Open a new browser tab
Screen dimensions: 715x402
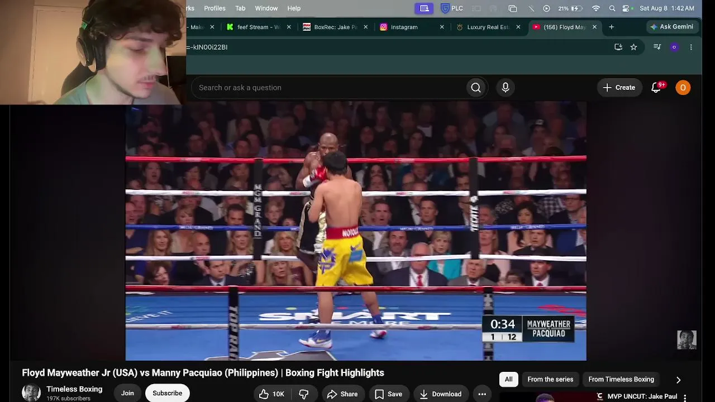[x=612, y=27]
